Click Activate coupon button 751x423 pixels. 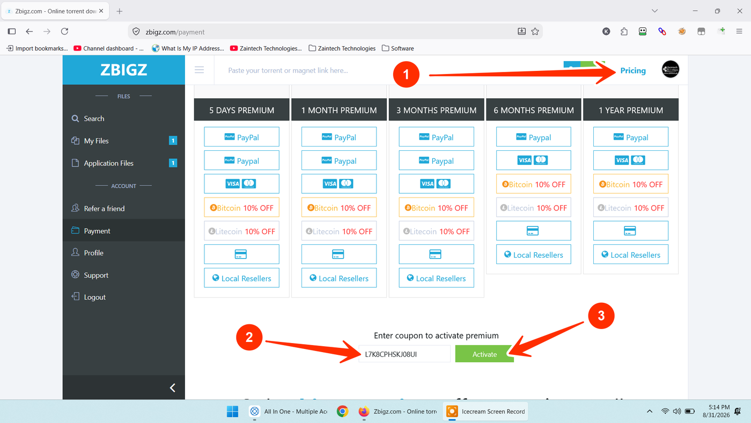[x=484, y=354]
